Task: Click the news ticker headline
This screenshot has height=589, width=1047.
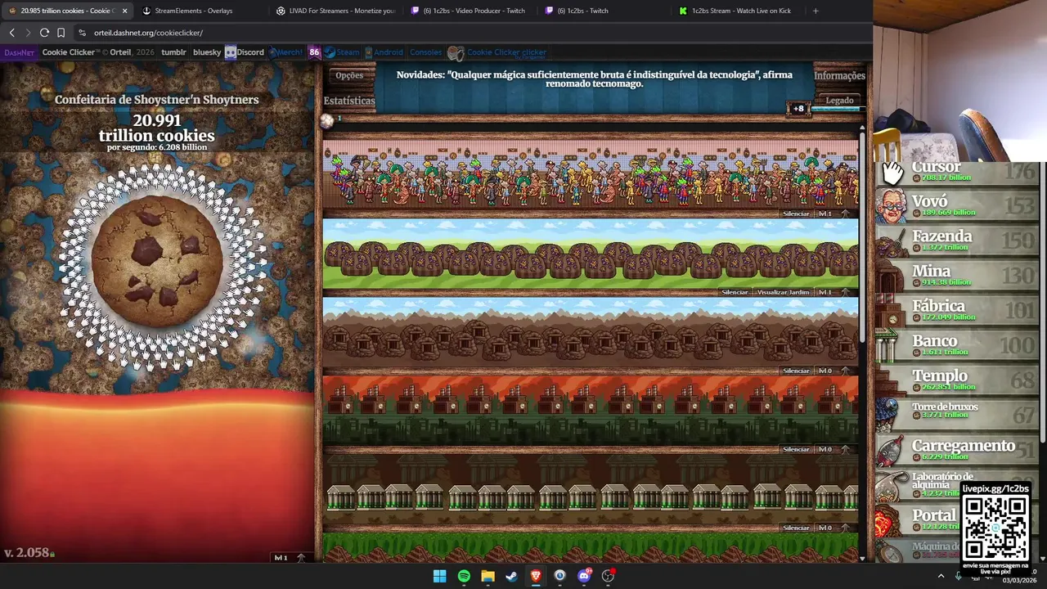Action: click(x=594, y=79)
